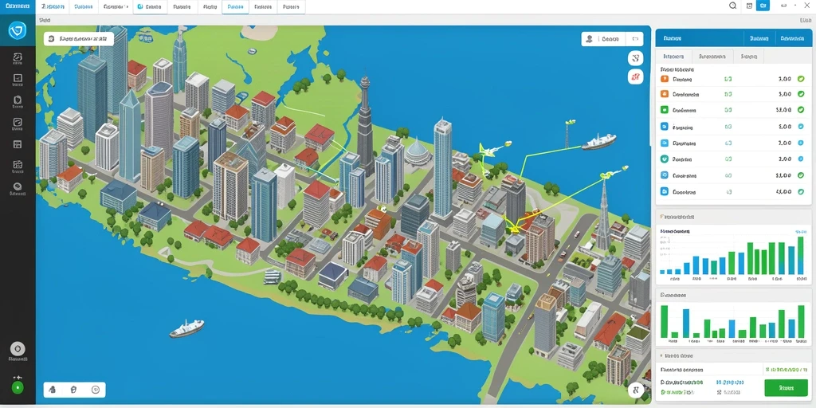Open the search magnifier icon in the top bar
The height and width of the screenshot is (408, 816).
[x=733, y=6]
